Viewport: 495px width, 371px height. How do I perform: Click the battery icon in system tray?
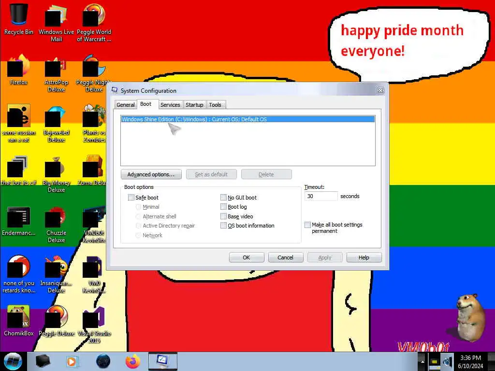434,362
